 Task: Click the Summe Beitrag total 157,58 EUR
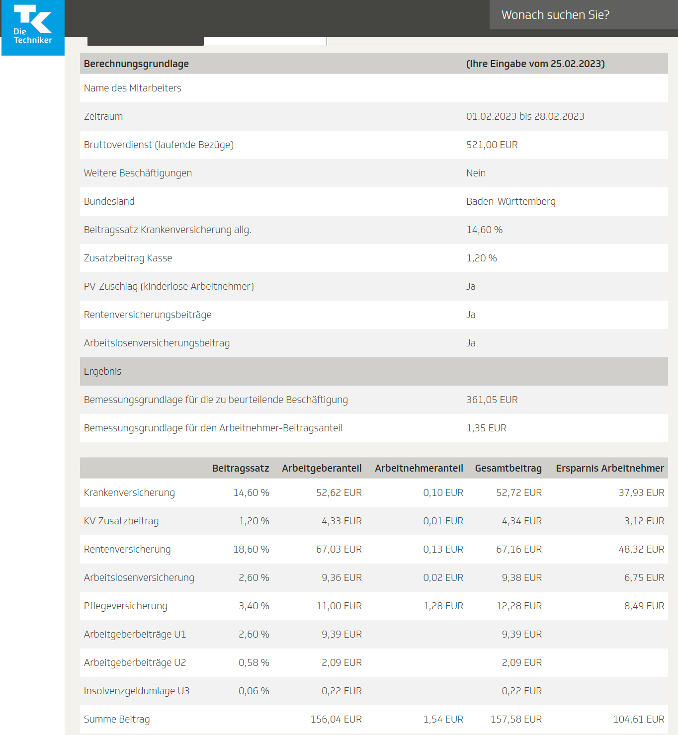(516, 719)
